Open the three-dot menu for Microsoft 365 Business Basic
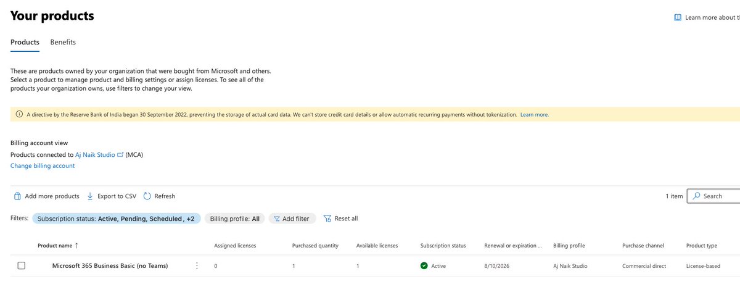The width and height of the screenshot is (740, 292). (197, 265)
